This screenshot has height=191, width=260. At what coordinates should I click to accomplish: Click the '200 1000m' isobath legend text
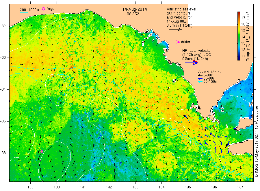(x=29, y=10)
